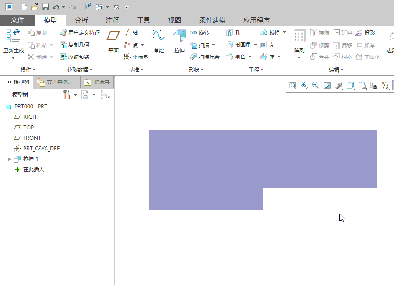This screenshot has width=394, height=285.
Task: Open the model tree settings dropdown arrow
Action: point(75,95)
